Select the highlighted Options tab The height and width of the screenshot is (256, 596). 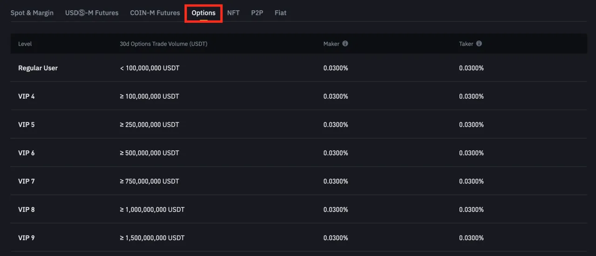pyautogui.click(x=203, y=13)
